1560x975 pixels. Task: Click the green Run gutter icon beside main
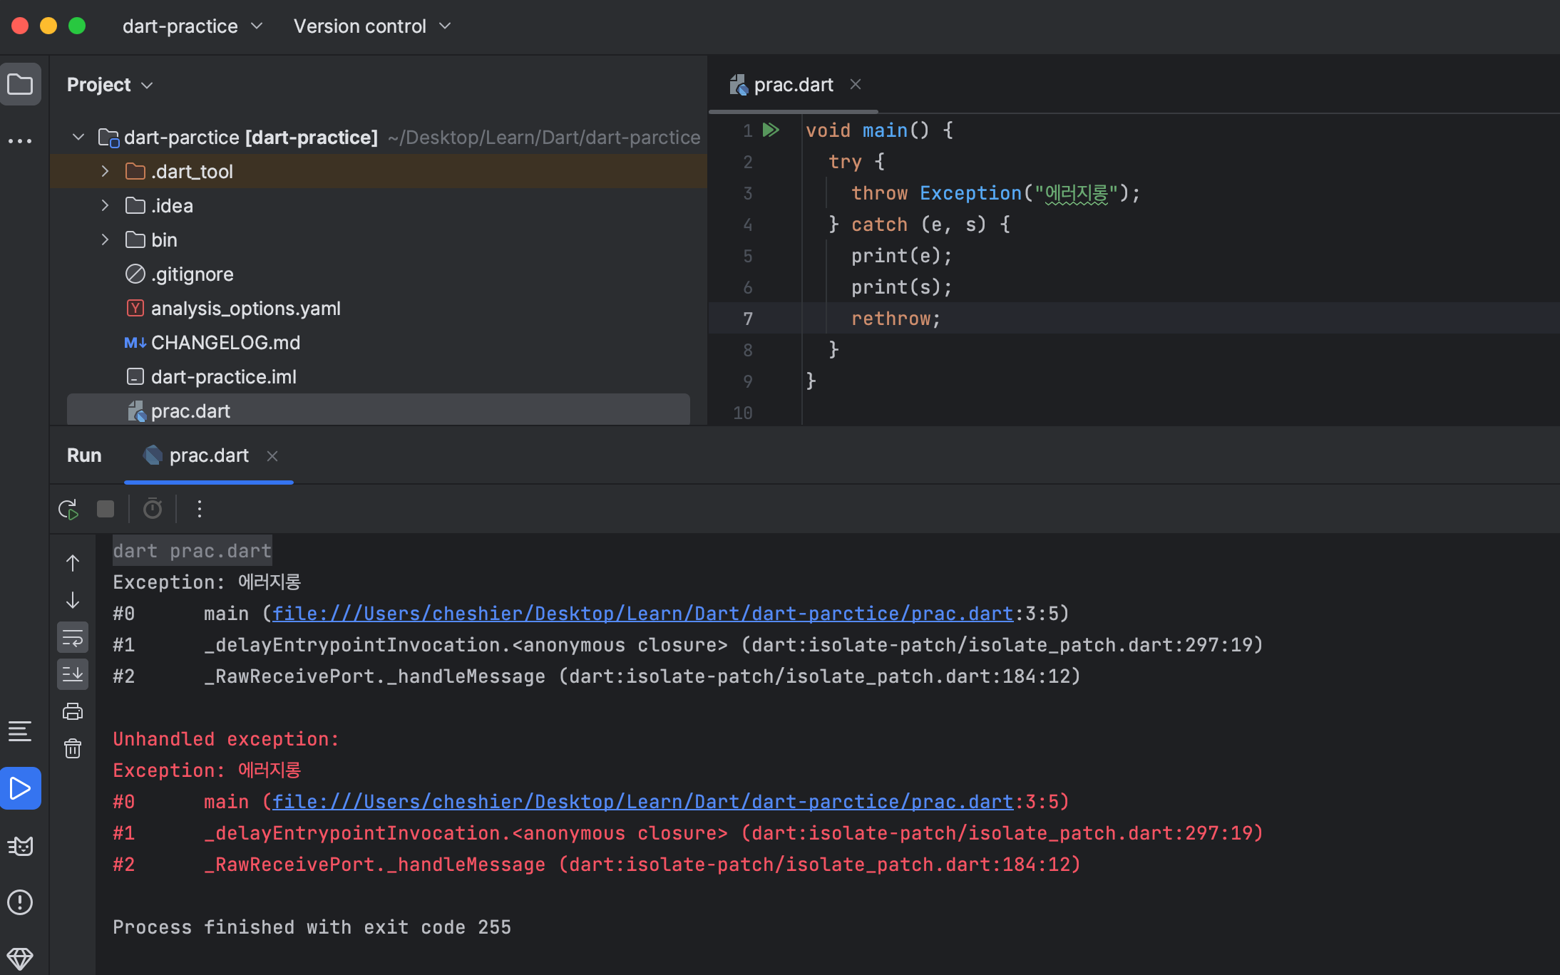tap(771, 130)
